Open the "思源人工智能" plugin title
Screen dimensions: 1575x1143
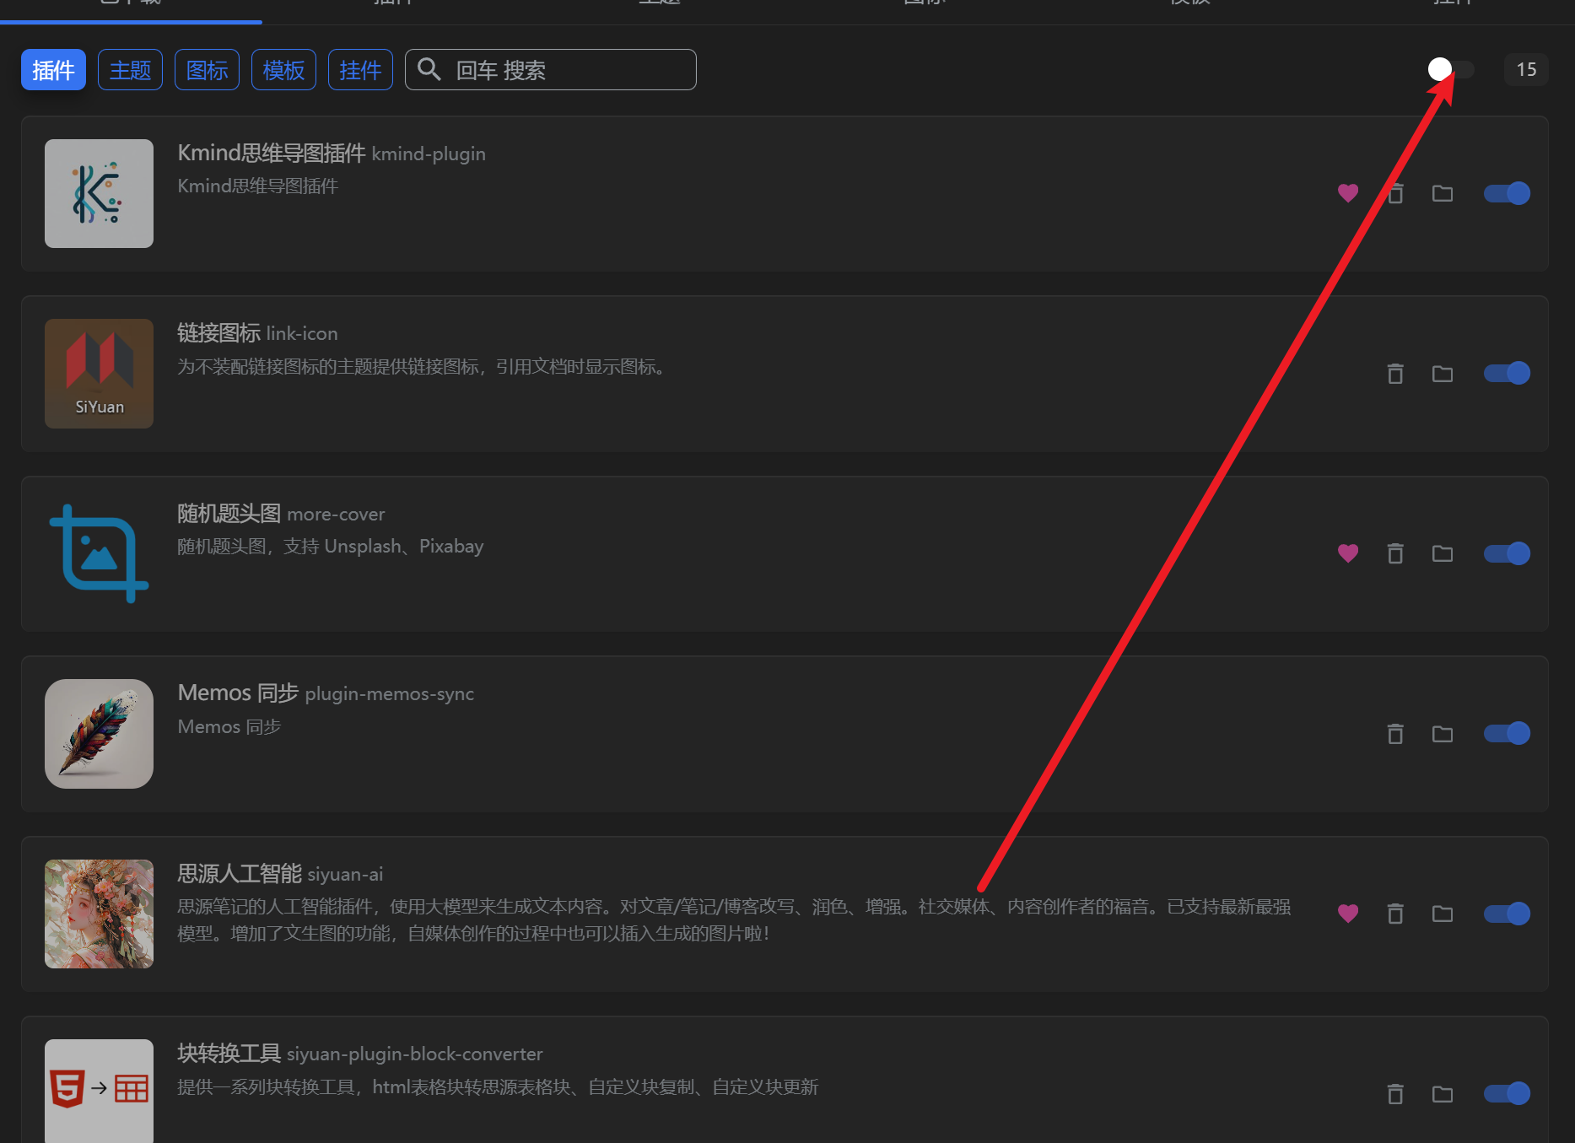[x=240, y=873]
